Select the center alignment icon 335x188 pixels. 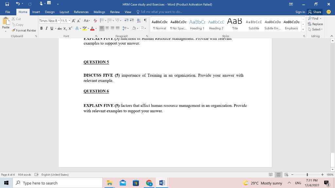coord(107,28)
